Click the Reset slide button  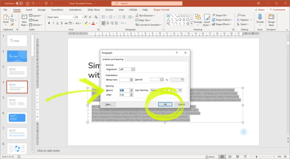(x=34, y=20)
